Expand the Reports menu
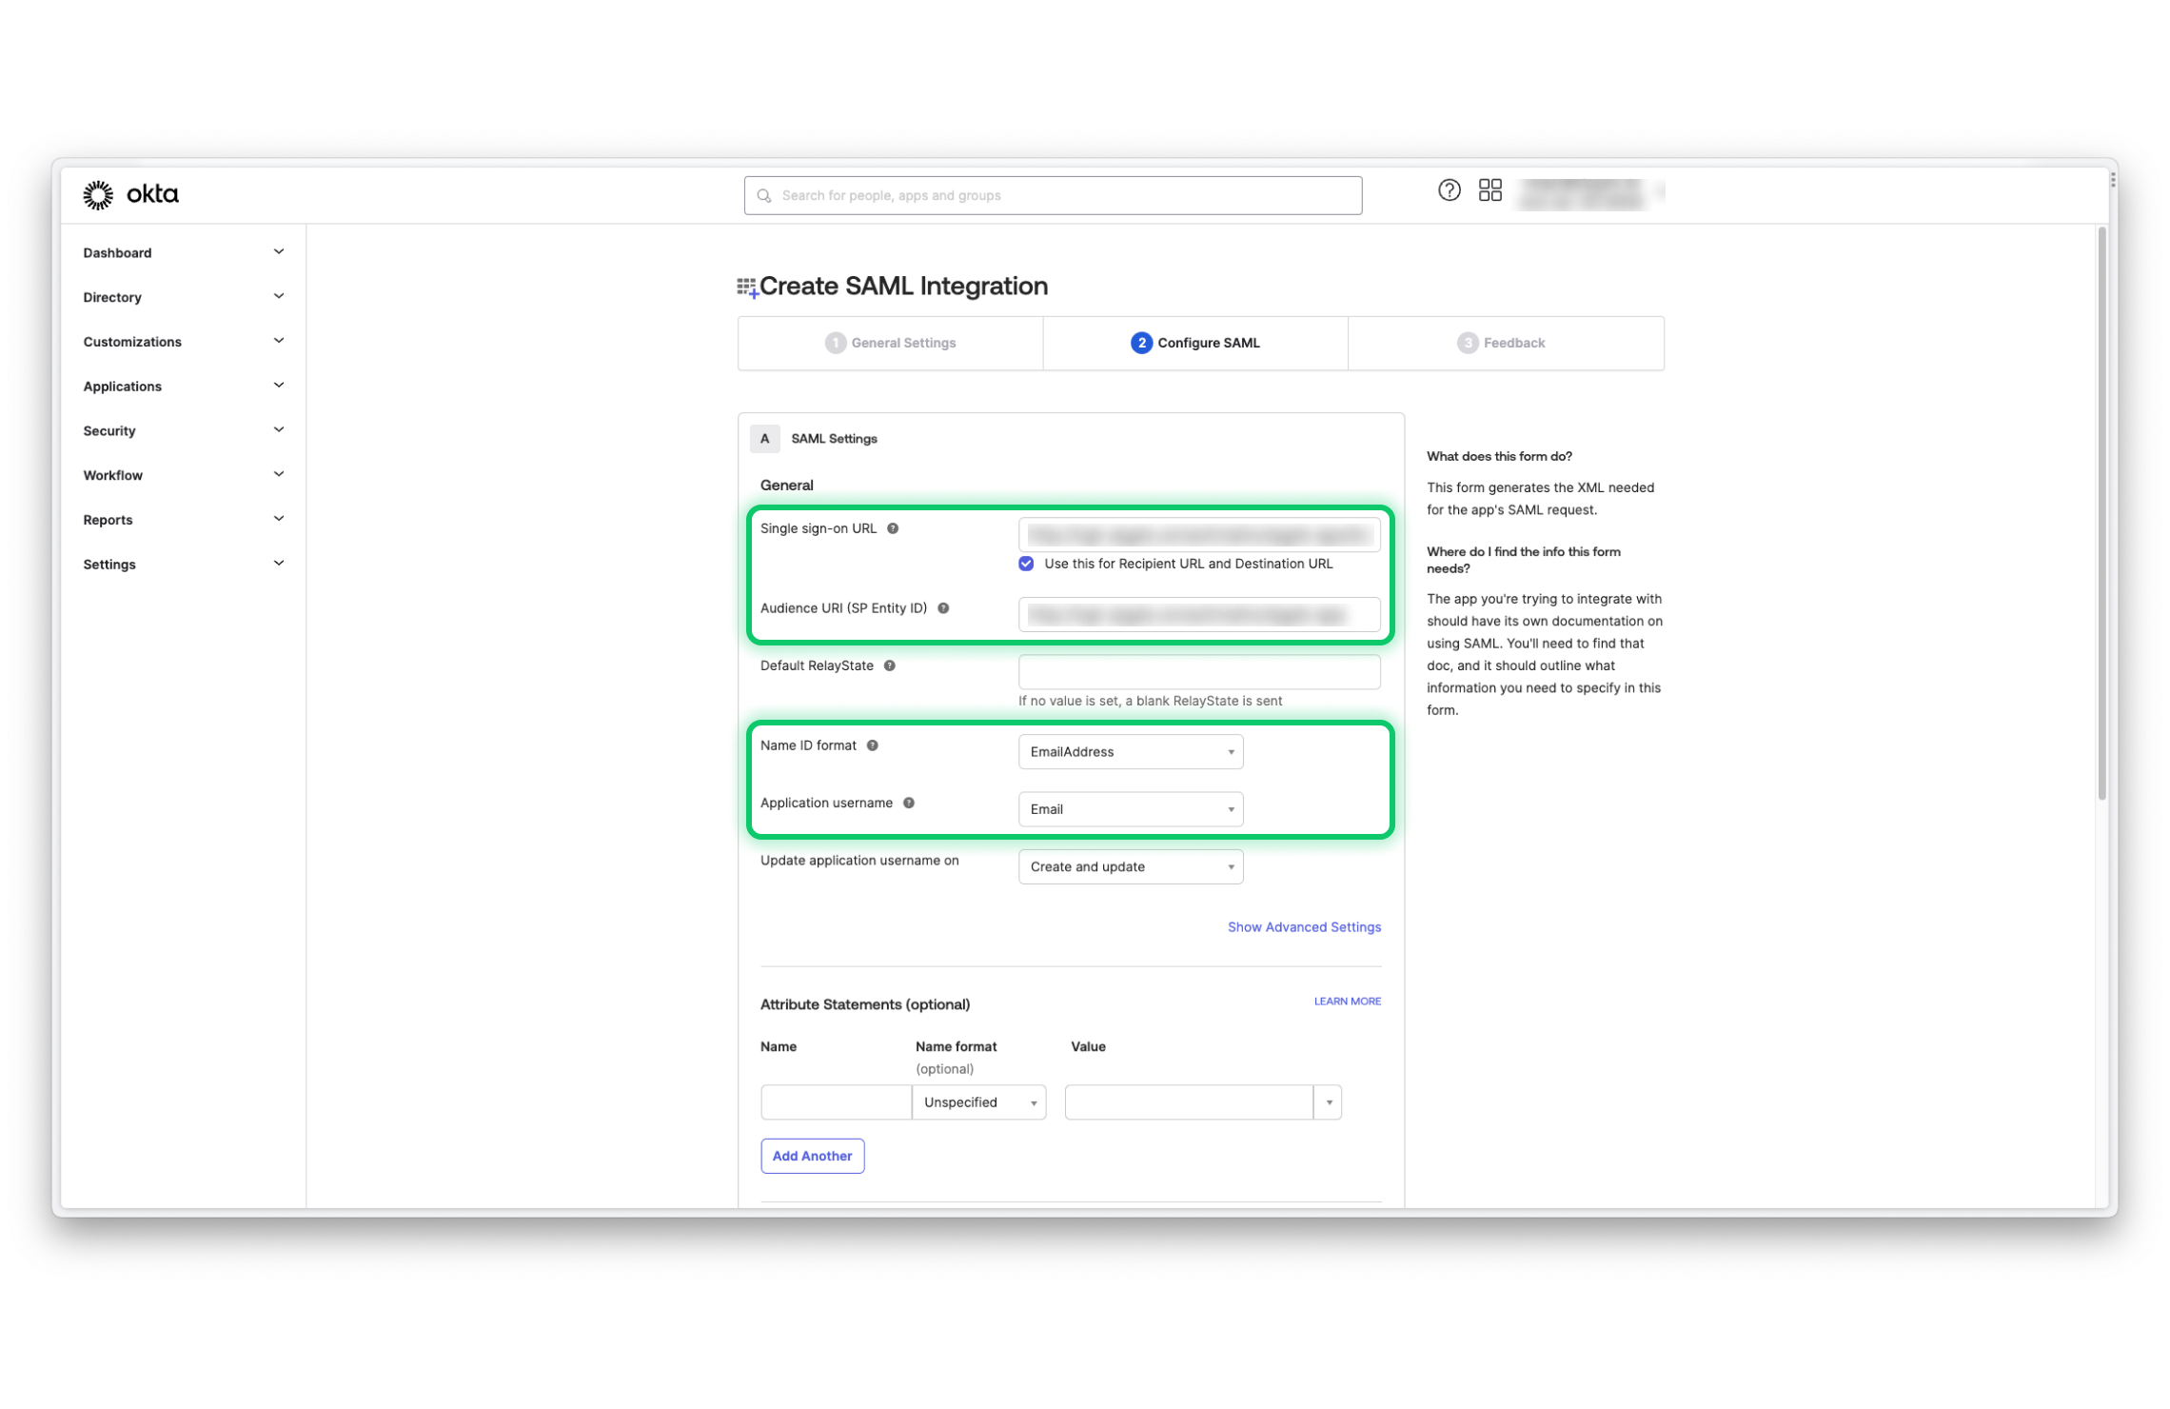The image size is (2170, 1409). (183, 520)
